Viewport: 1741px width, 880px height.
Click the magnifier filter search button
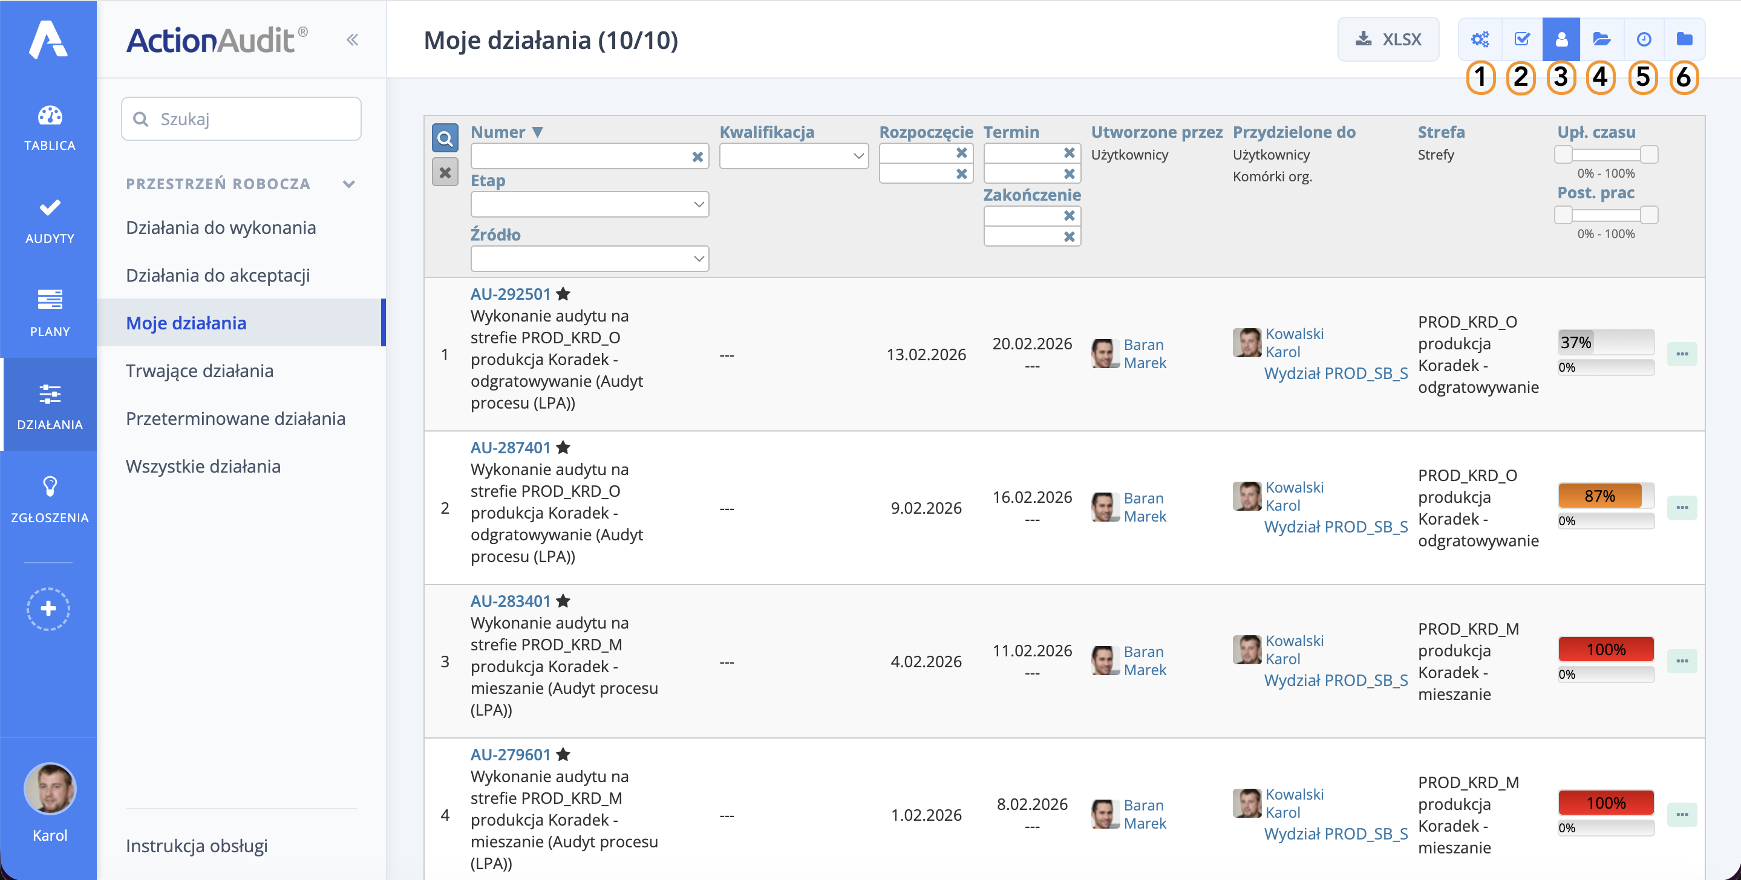(x=445, y=138)
